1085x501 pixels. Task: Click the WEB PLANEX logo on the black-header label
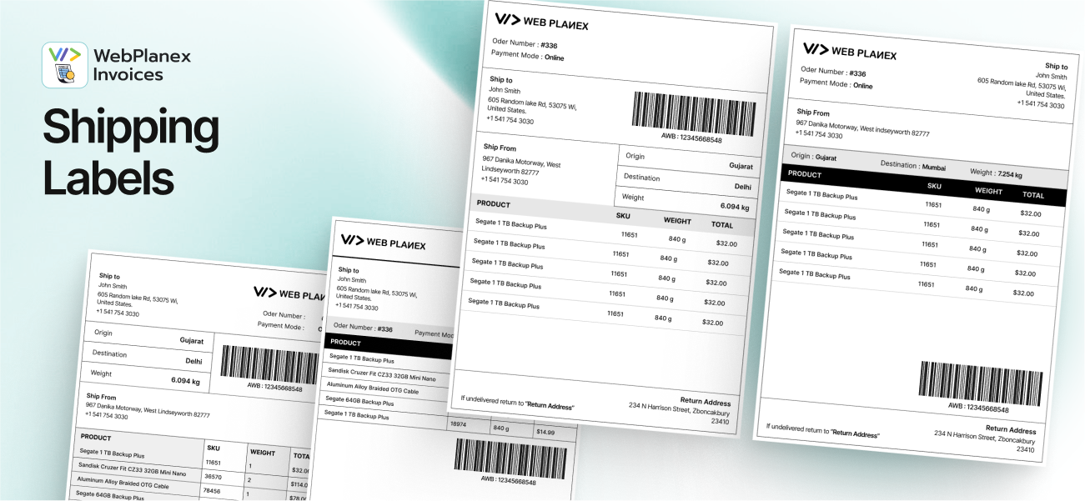384,243
